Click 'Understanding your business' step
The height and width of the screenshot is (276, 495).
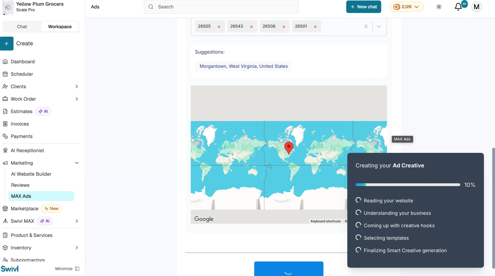point(397,213)
